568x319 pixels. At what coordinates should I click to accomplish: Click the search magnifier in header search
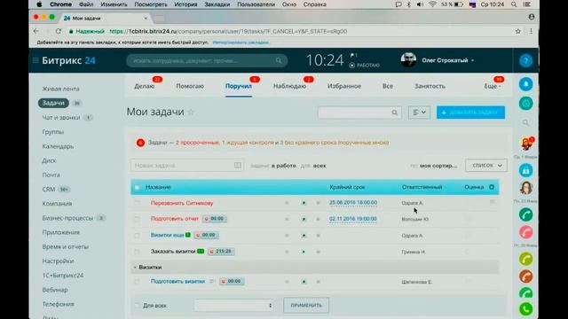tap(278, 61)
